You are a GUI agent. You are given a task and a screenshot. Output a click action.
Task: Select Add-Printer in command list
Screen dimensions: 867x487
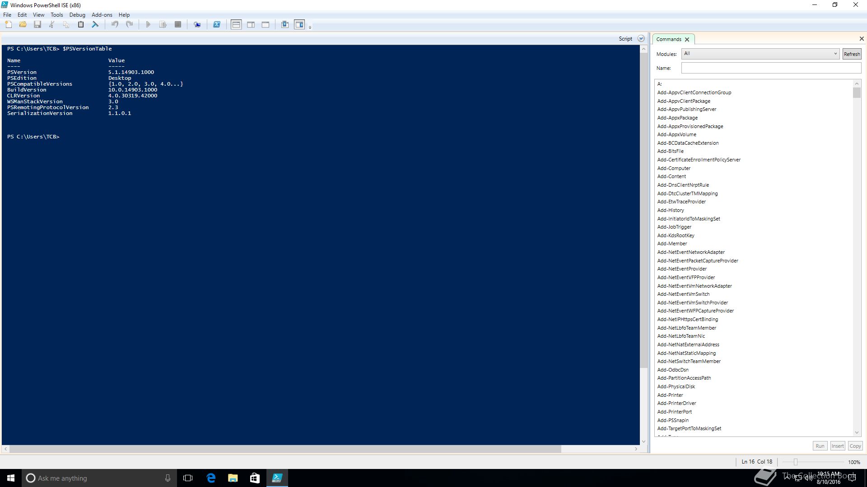pyautogui.click(x=670, y=395)
